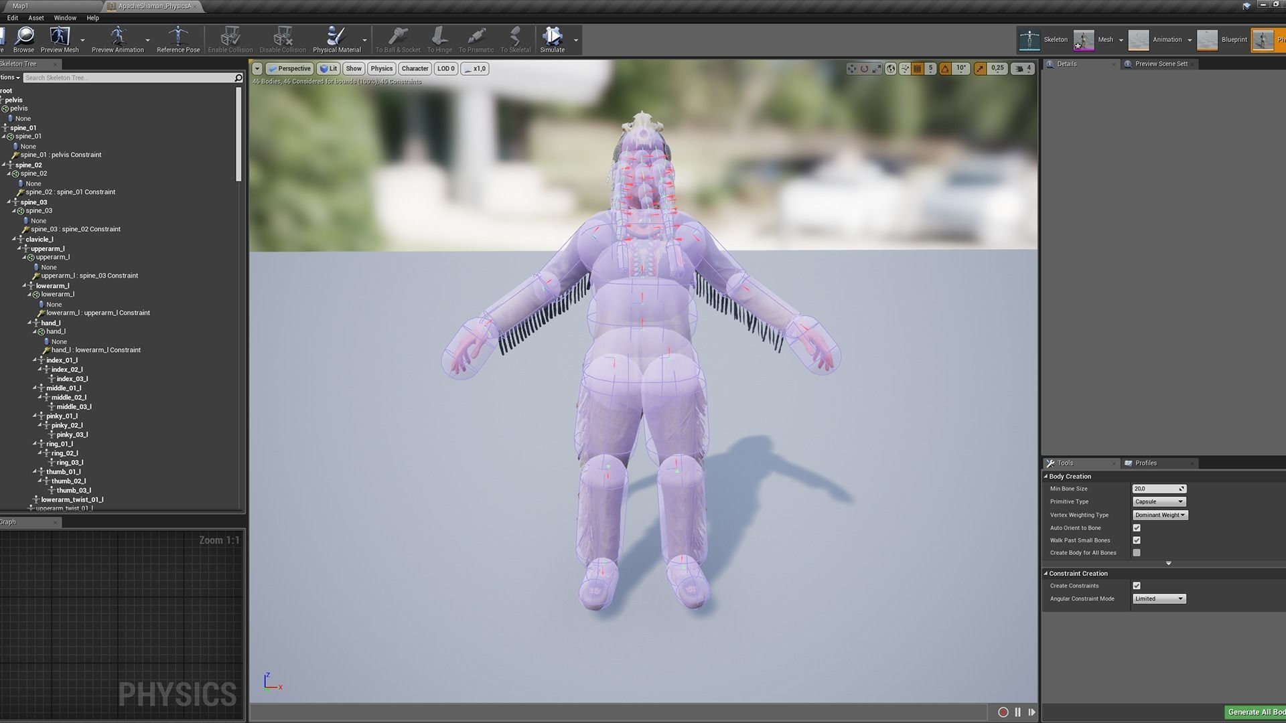The image size is (1286, 723).
Task: Collapse the Body Creation section
Action: click(1046, 477)
